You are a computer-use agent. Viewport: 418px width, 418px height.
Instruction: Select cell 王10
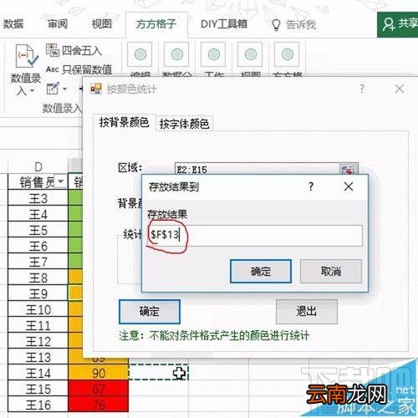click(38, 309)
